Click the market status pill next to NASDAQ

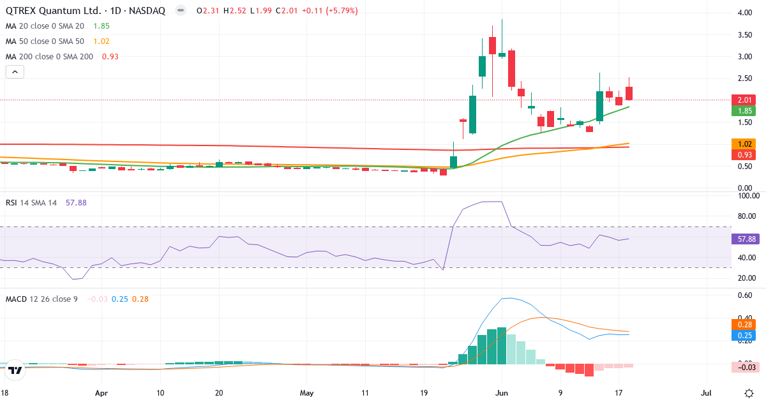[181, 11]
